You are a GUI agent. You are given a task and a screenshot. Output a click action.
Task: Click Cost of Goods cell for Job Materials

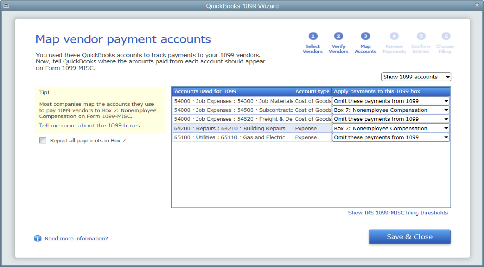click(312, 101)
